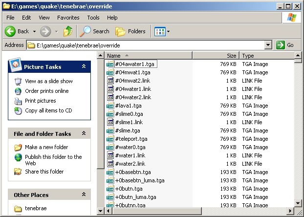Click the Up folder icon in toolbar
This screenshot has width=304, height=217.
68,31
